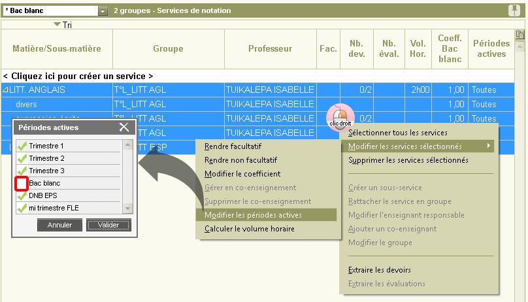Close the Périodes actives dialog
This screenshot has height=302, width=528.
(x=124, y=127)
